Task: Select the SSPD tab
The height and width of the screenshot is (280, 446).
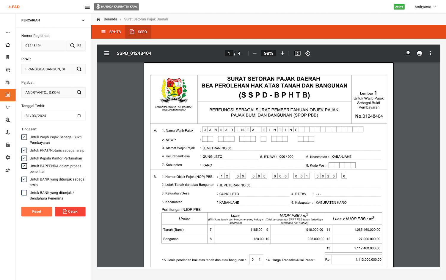Action: pos(139,32)
